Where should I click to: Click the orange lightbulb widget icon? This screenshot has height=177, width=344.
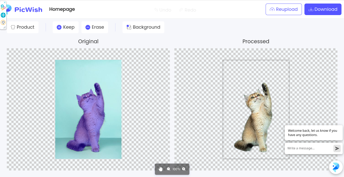tap(3, 22)
